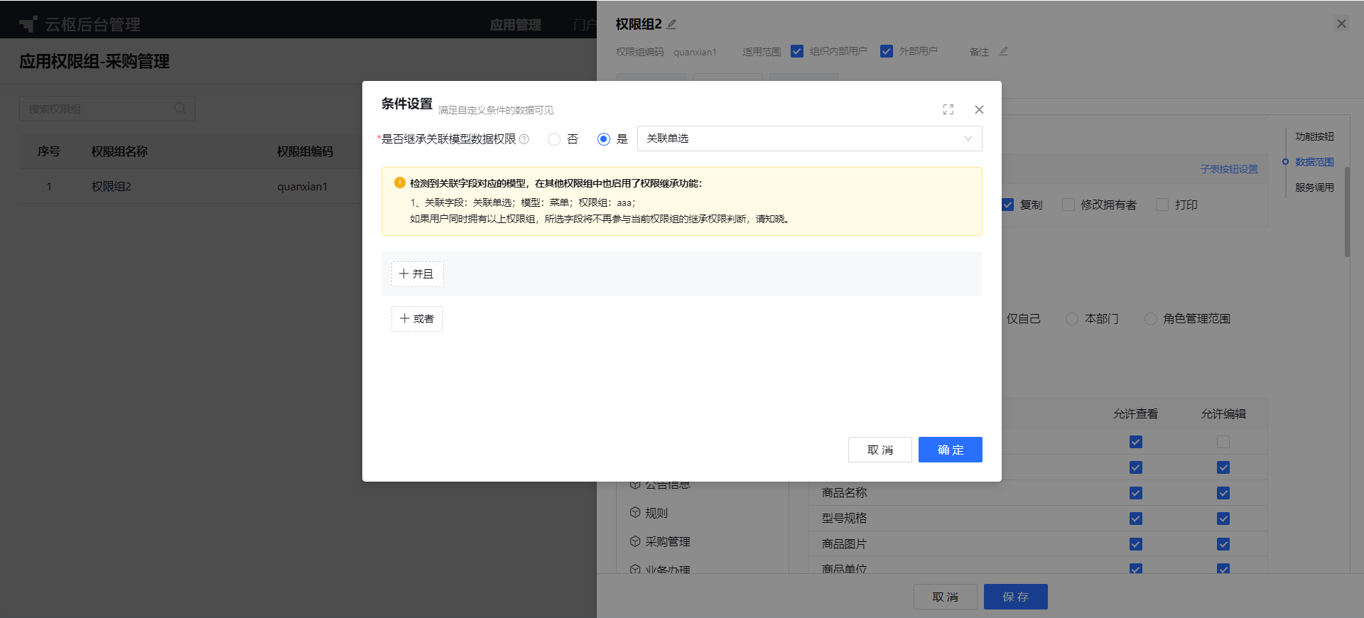Toggle 允许查看 checkbox for 型号规格
This screenshot has height=618, width=1364.
pyautogui.click(x=1136, y=519)
